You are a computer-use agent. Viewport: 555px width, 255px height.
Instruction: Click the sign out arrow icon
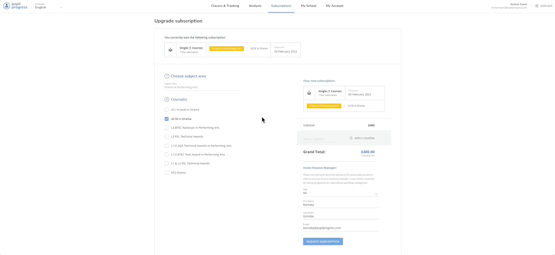[536, 6]
